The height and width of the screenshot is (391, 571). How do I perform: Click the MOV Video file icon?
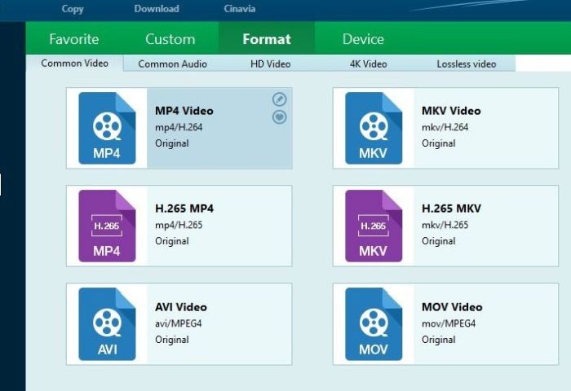tap(374, 323)
